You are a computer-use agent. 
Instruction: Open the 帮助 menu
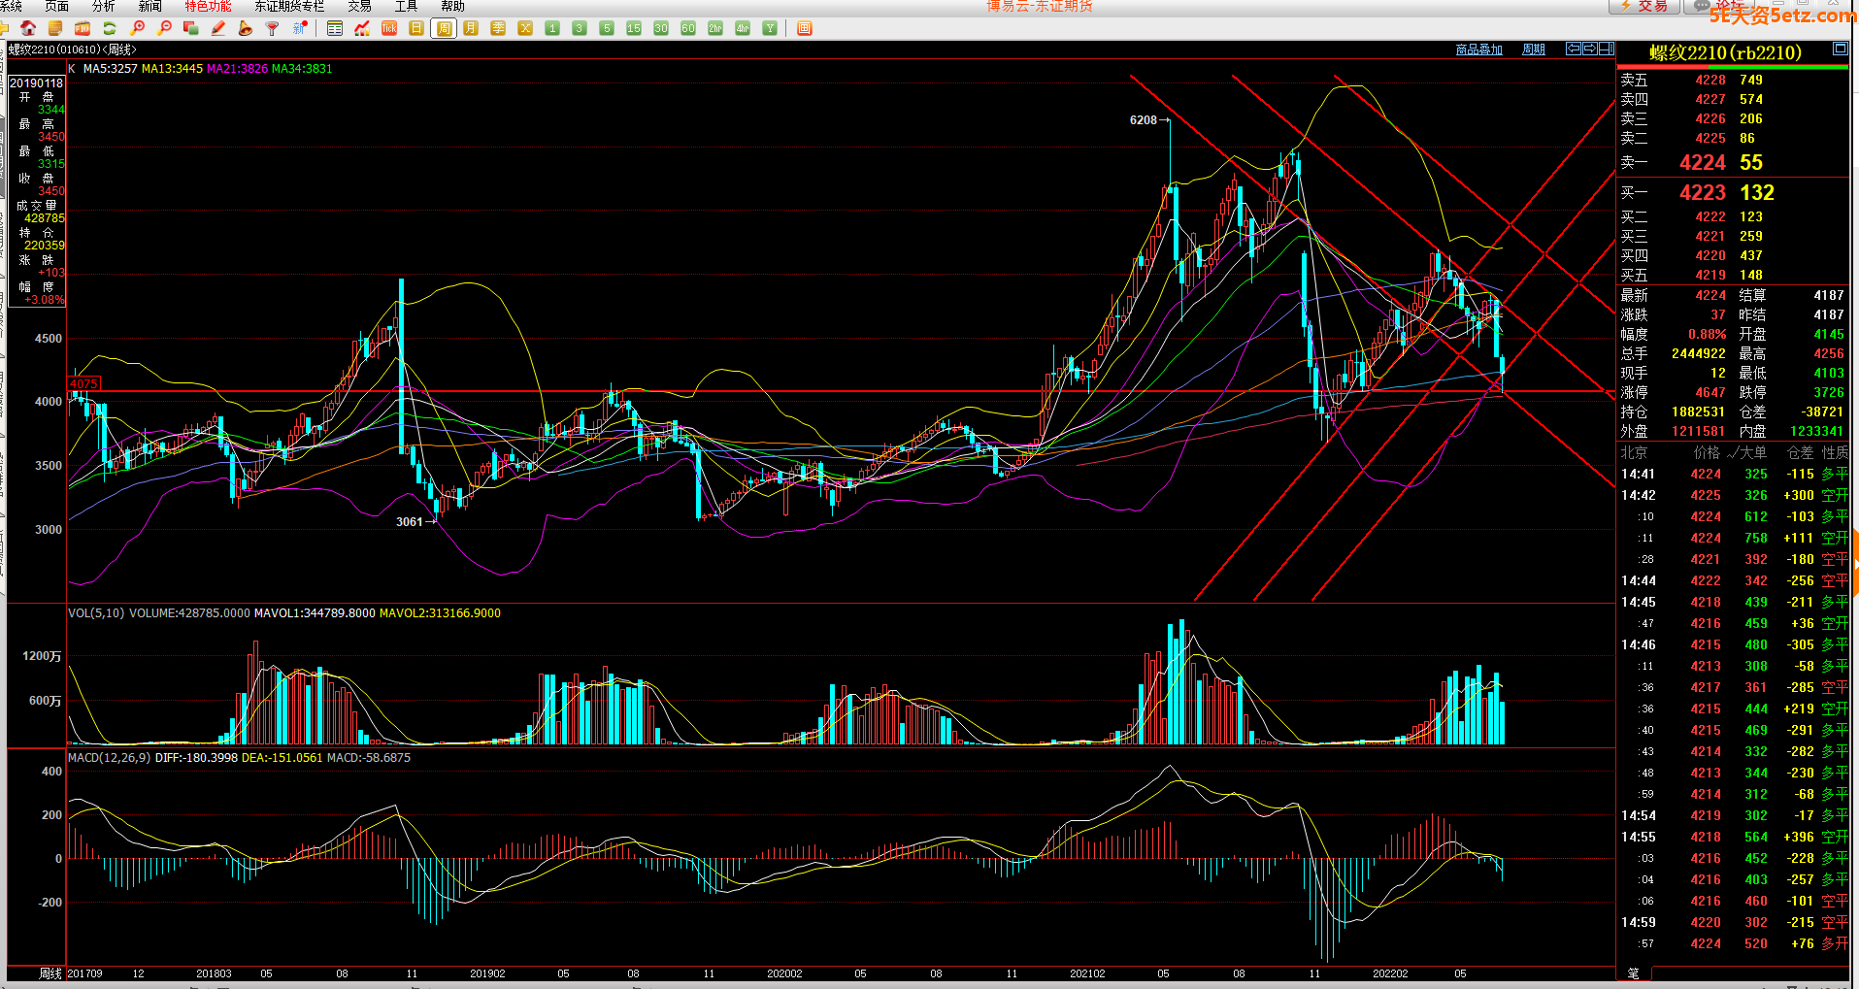click(453, 6)
